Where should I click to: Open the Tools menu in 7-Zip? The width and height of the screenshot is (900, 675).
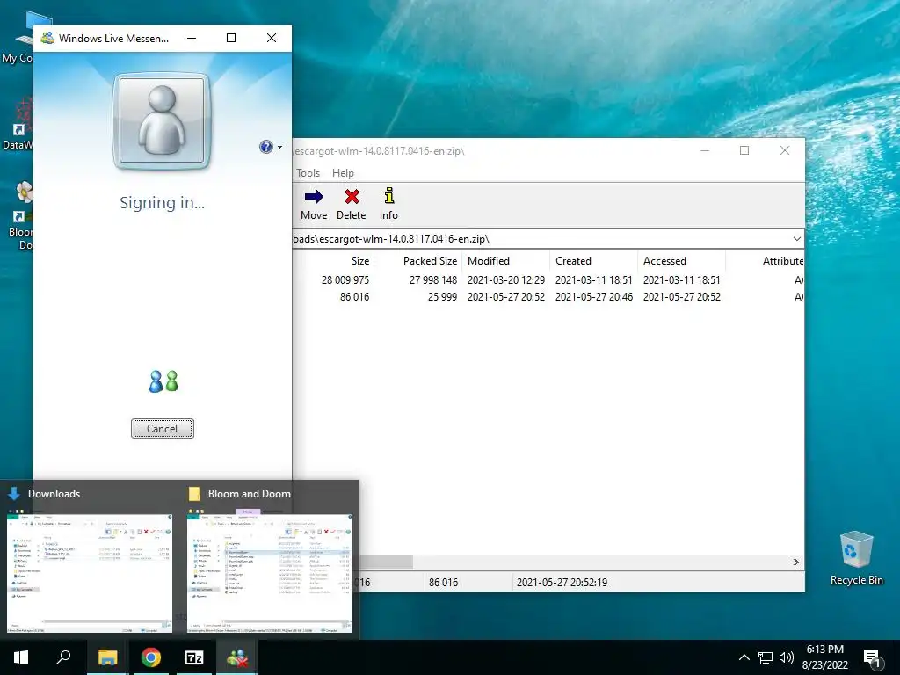pyautogui.click(x=308, y=173)
